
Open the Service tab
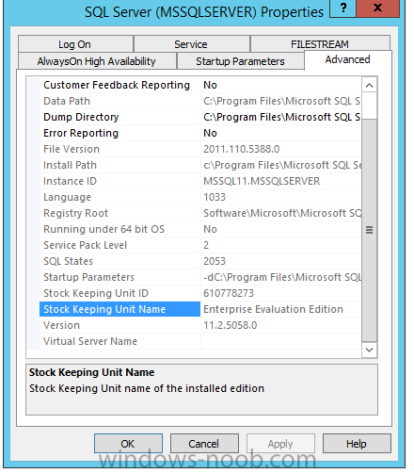coord(191,44)
